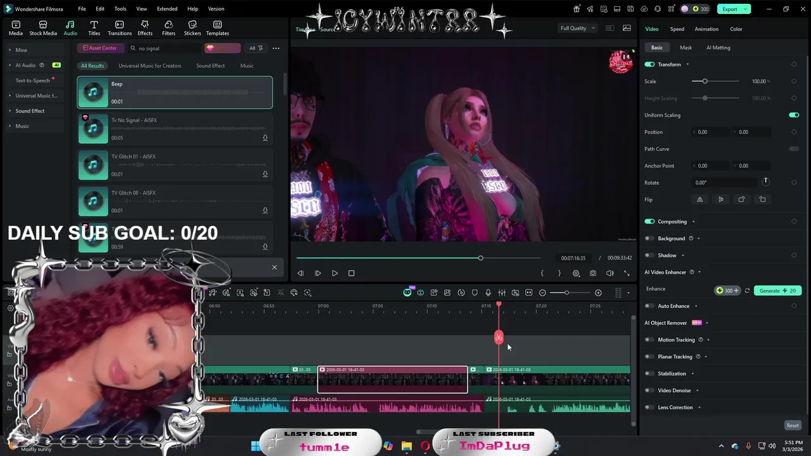Open the File menu

pyautogui.click(x=82, y=9)
